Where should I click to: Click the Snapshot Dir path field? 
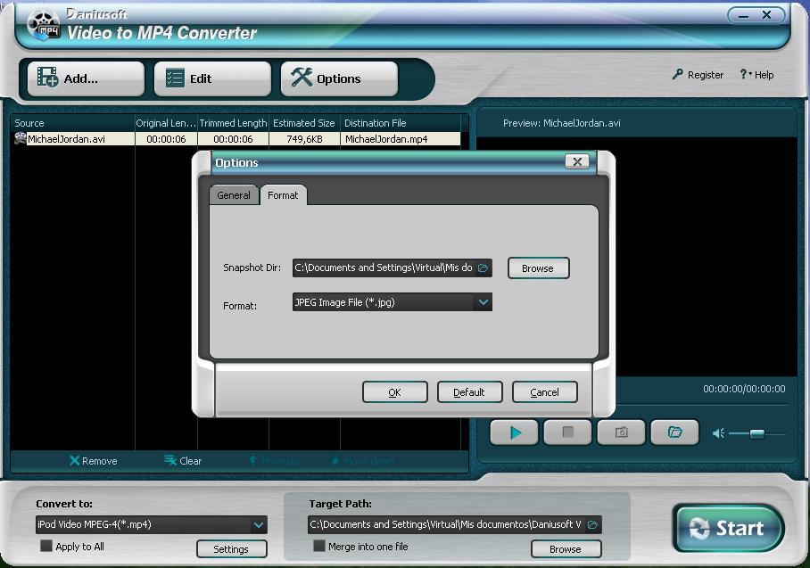(x=392, y=268)
